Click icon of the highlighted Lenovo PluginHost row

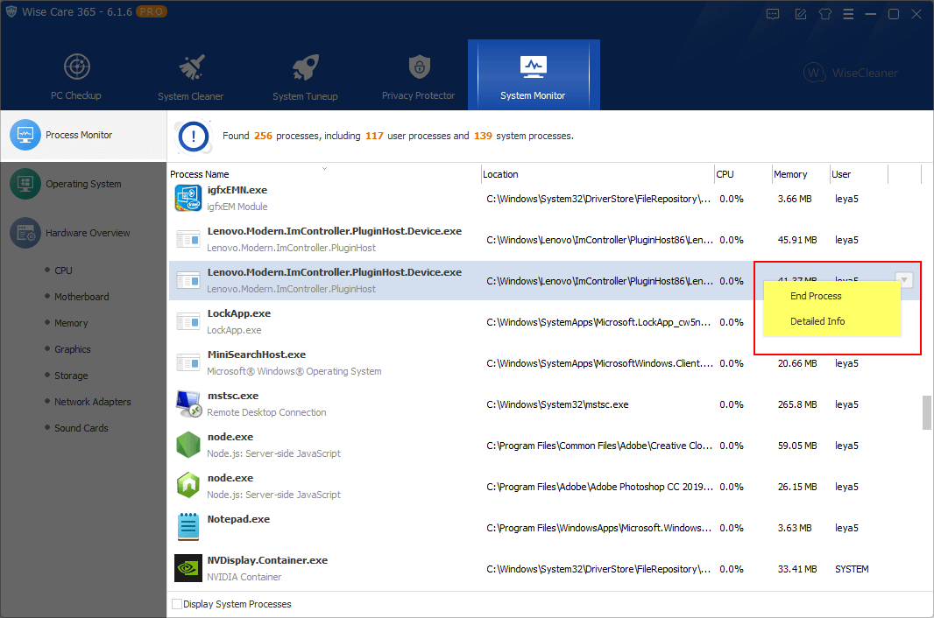188,280
